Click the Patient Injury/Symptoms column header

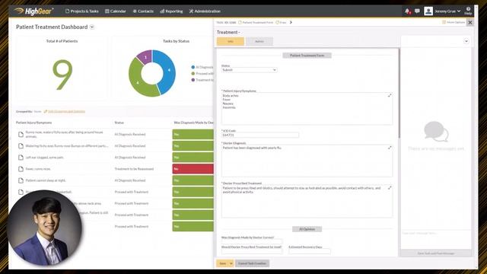click(x=33, y=123)
